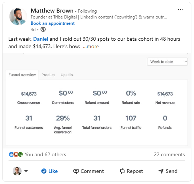The image size is (194, 184).
Task: Click the Send paper plane icon
Action: 161,171
